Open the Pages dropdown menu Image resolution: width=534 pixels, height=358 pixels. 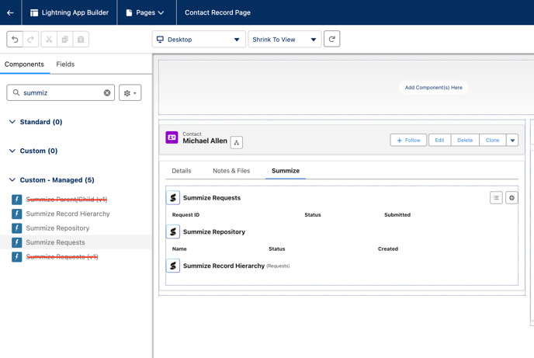click(145, 12)
